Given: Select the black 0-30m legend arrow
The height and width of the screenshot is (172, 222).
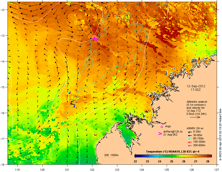Looking at the screenshot, I should pyautogui.click(x=190, y=132).
